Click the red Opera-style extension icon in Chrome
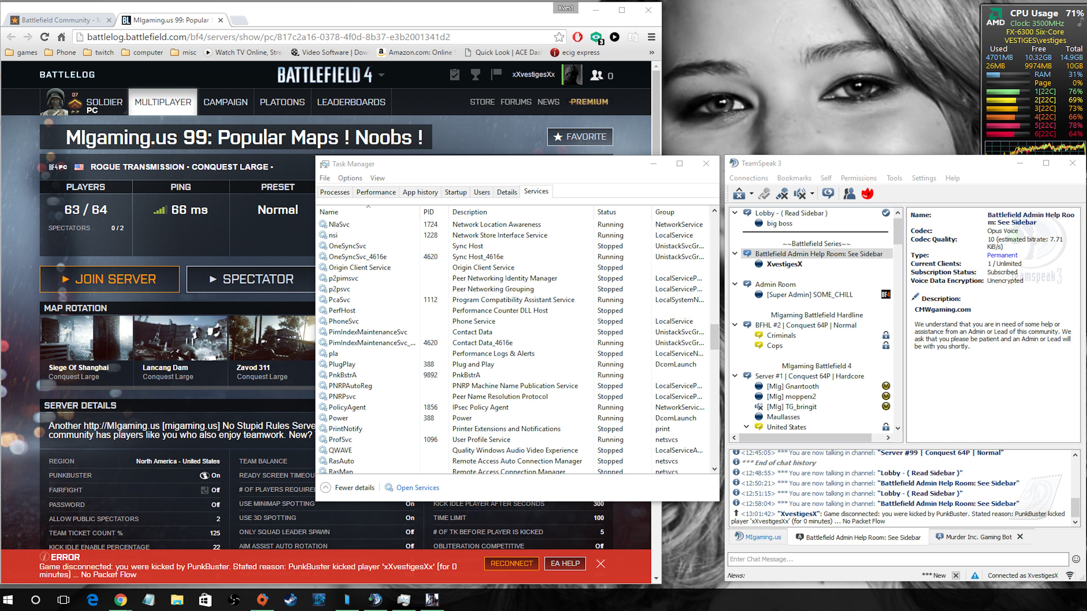This screenshot has width=1087, height=611. coord(577,37)
